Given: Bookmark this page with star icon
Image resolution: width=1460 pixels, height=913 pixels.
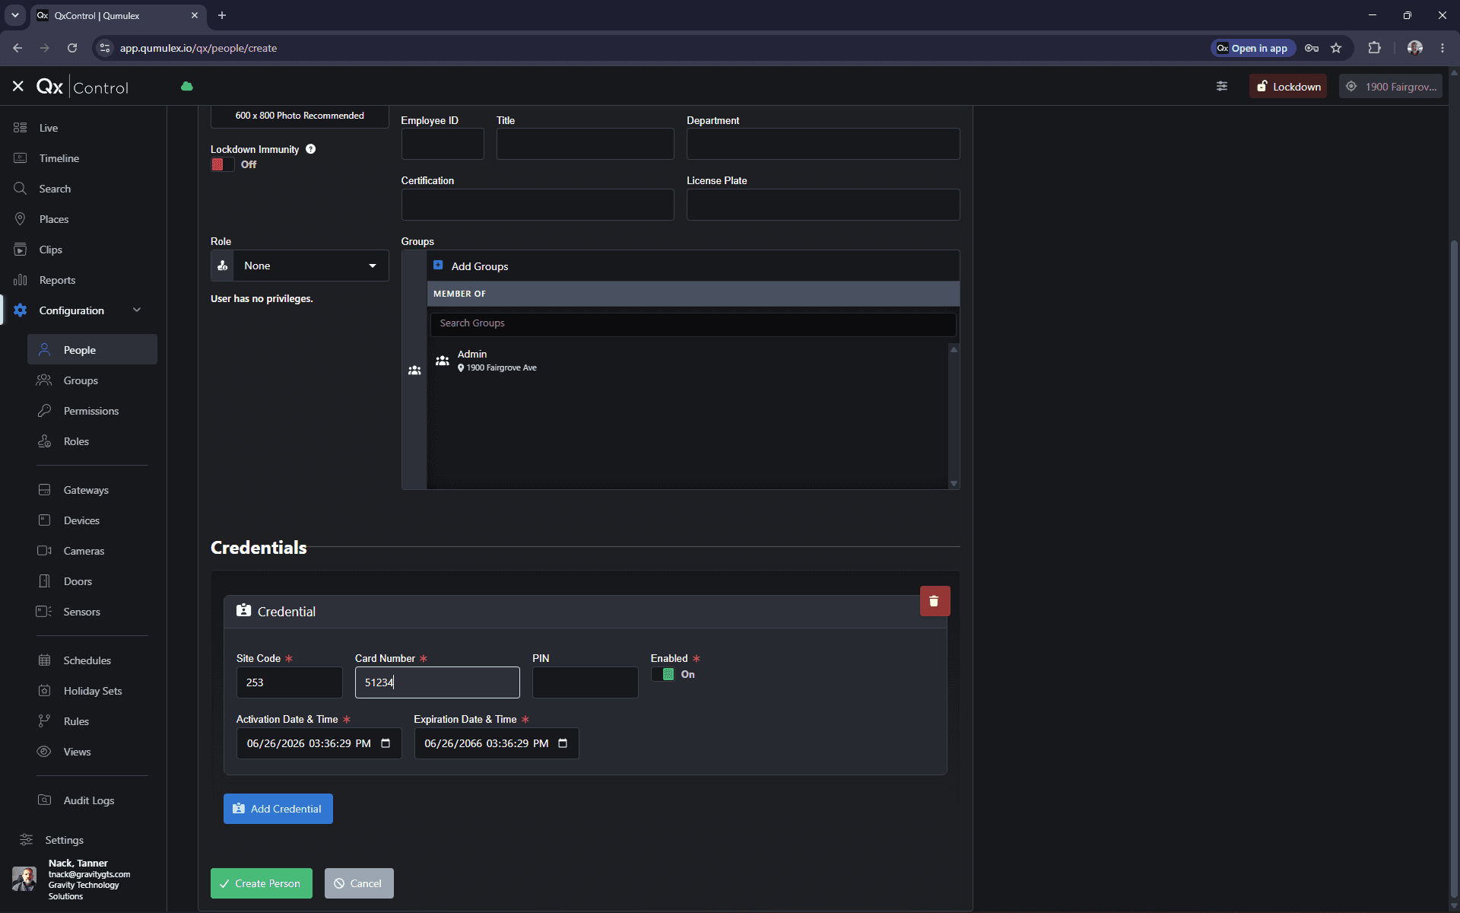Looking at the screenshot, I should 1336,48.
